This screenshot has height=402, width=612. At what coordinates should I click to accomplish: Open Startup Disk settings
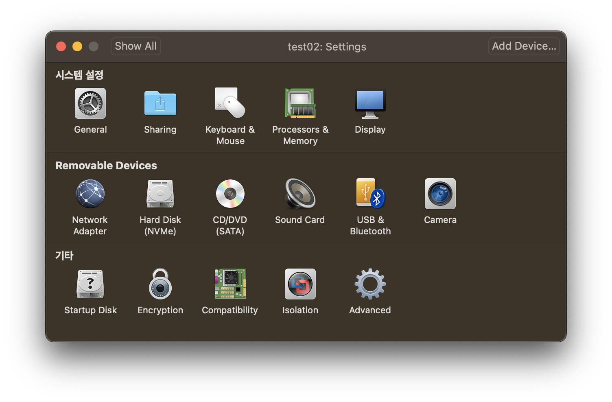90,284
